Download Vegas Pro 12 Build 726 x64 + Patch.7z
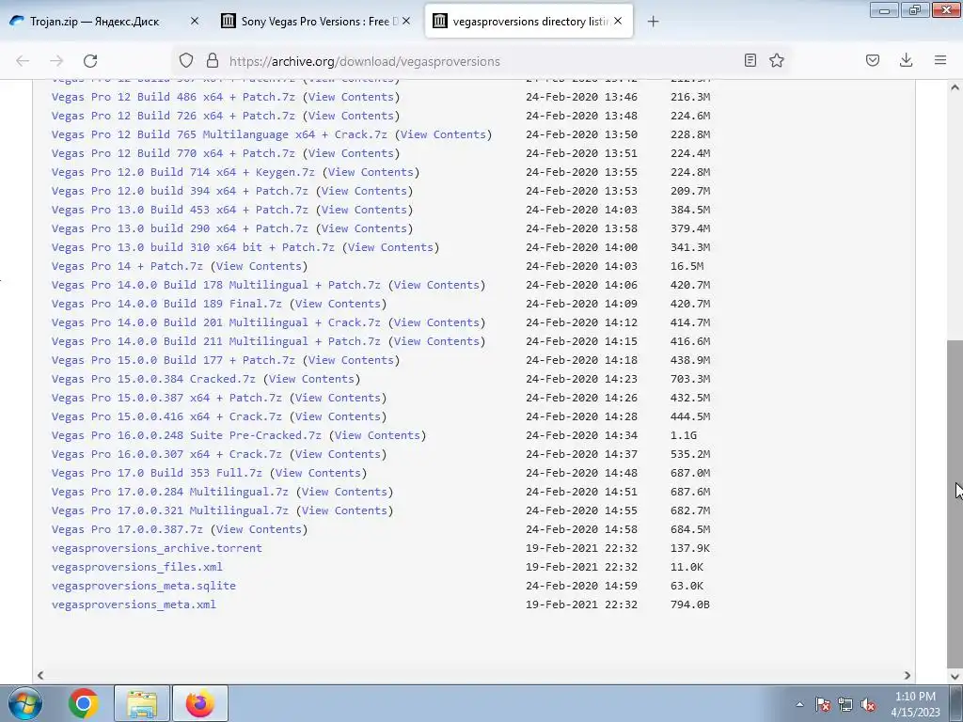This screenshot has height=722, width=963. [x=173, y=116]
